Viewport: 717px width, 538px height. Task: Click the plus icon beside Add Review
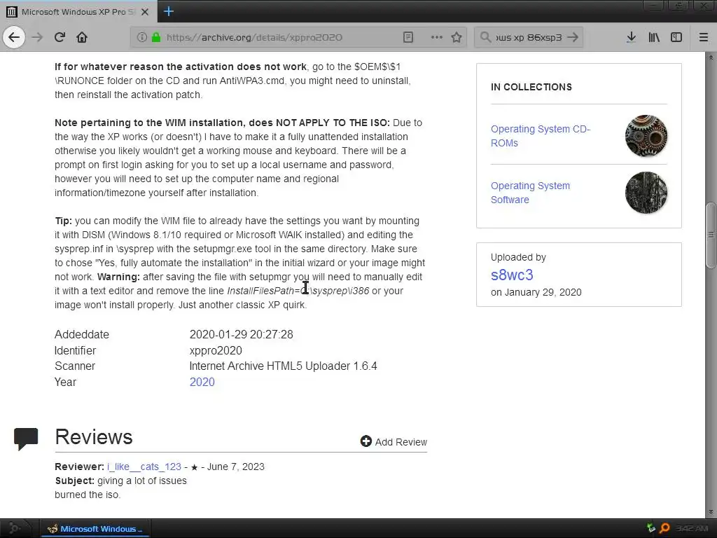pos(366,441)
